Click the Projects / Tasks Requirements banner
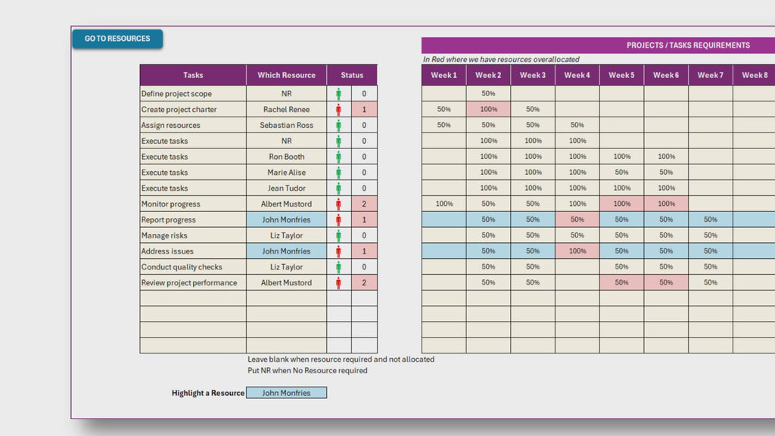The image size is (775, 436). [598, 45]
